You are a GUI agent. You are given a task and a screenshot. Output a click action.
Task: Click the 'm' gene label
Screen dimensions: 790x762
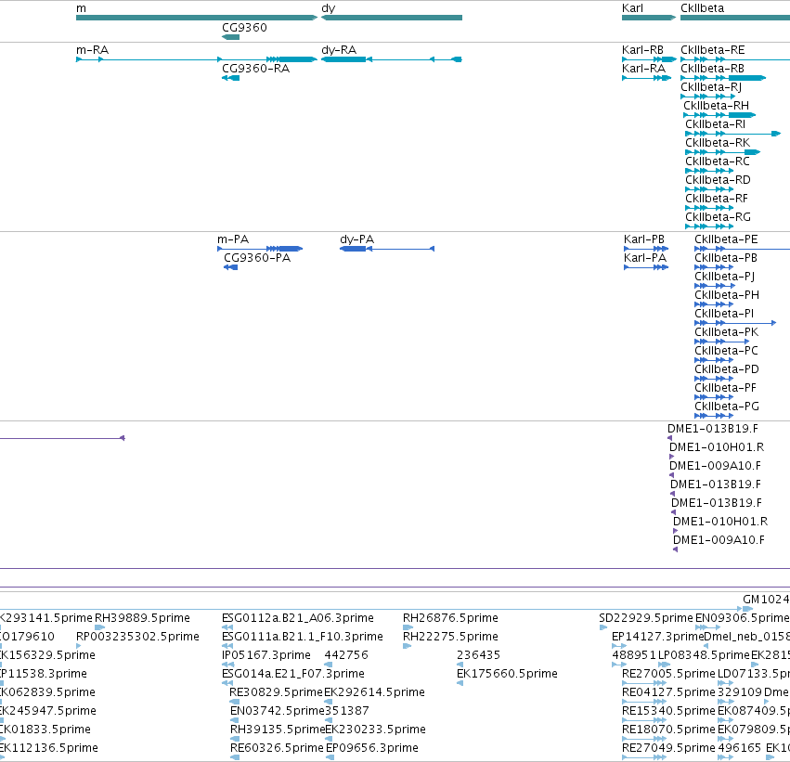click(x=81, y=8)
